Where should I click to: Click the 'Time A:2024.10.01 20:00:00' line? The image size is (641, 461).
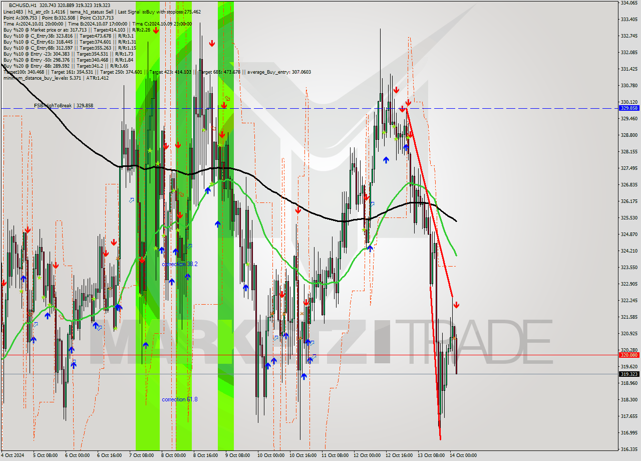coord(97,24)
